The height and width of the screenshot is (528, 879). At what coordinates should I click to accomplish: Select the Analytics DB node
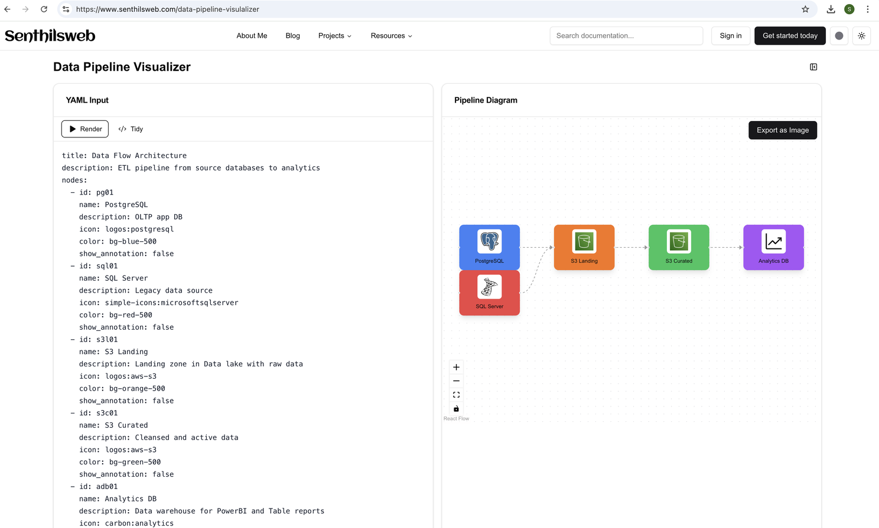[773, 247]
